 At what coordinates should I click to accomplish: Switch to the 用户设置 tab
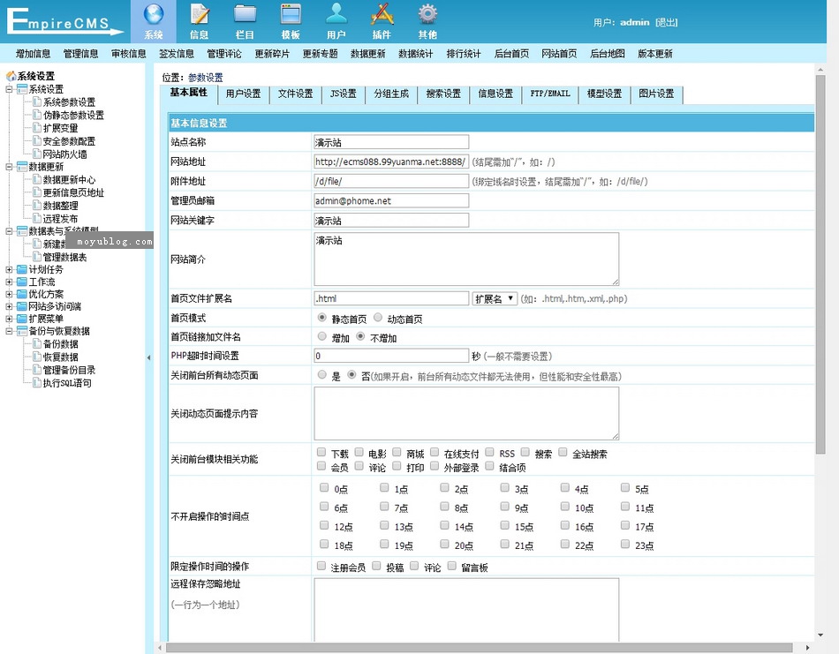click(x=244, y=94)
